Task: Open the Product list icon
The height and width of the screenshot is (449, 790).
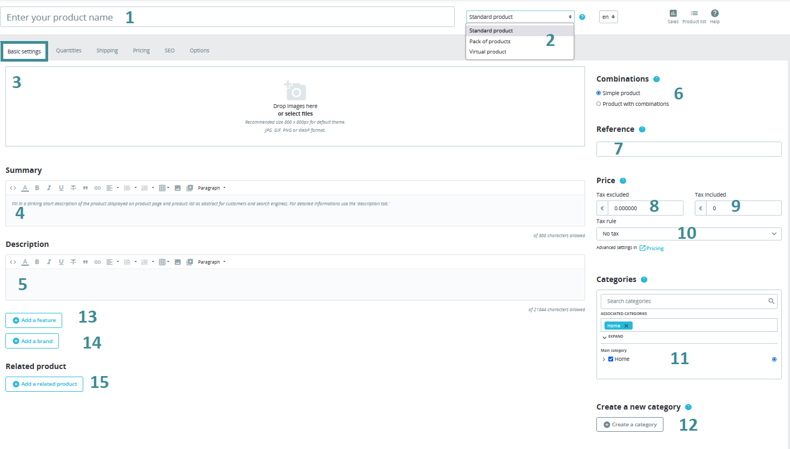Action: [694, 14]
